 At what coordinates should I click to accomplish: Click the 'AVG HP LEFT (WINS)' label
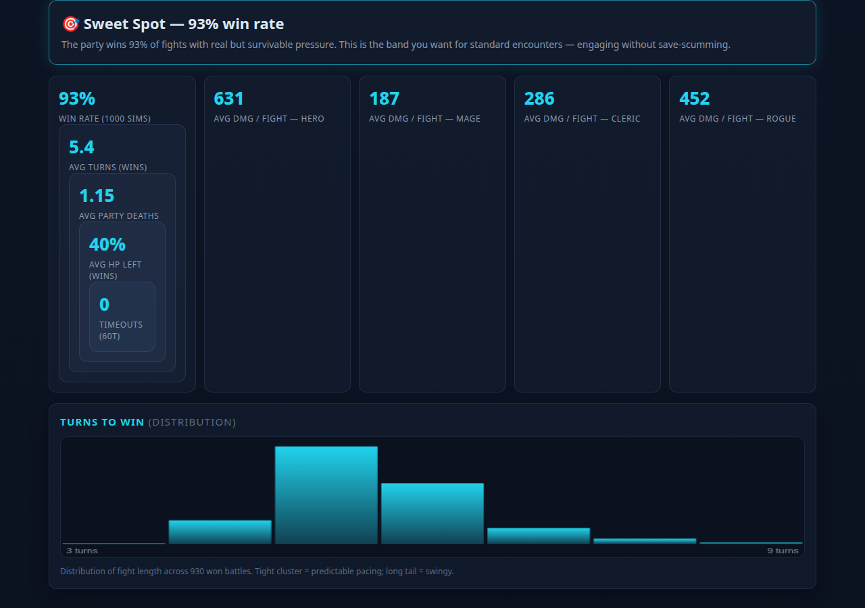[x=116, y=270]
